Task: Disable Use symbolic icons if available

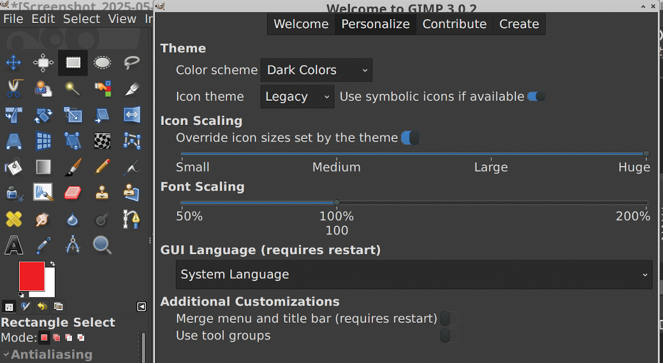Action: pyautogui.click(x=536, y=97)
